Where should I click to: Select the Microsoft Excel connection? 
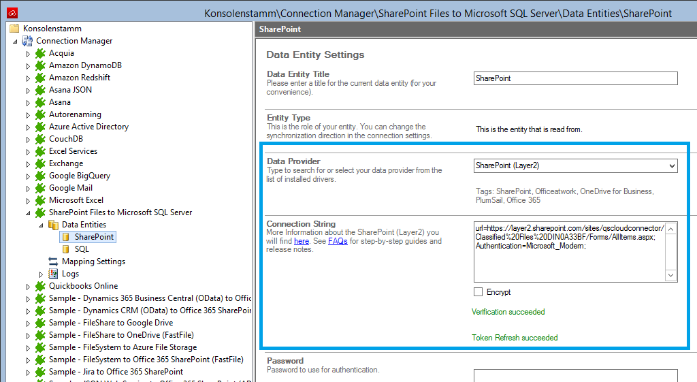click(76, 200)
